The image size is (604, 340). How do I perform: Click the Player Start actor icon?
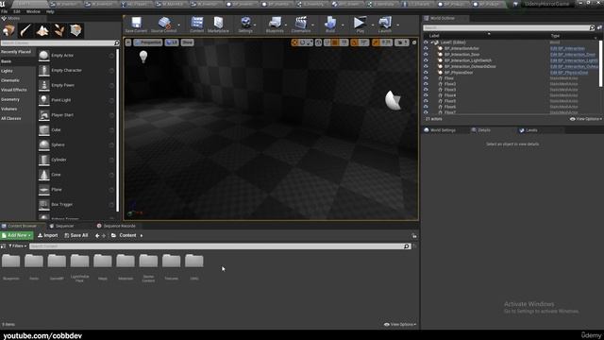pyautogui.click(x=44, y=115)
